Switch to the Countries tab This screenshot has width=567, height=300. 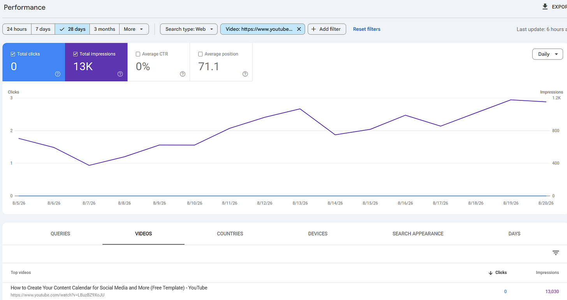(230, 234)
